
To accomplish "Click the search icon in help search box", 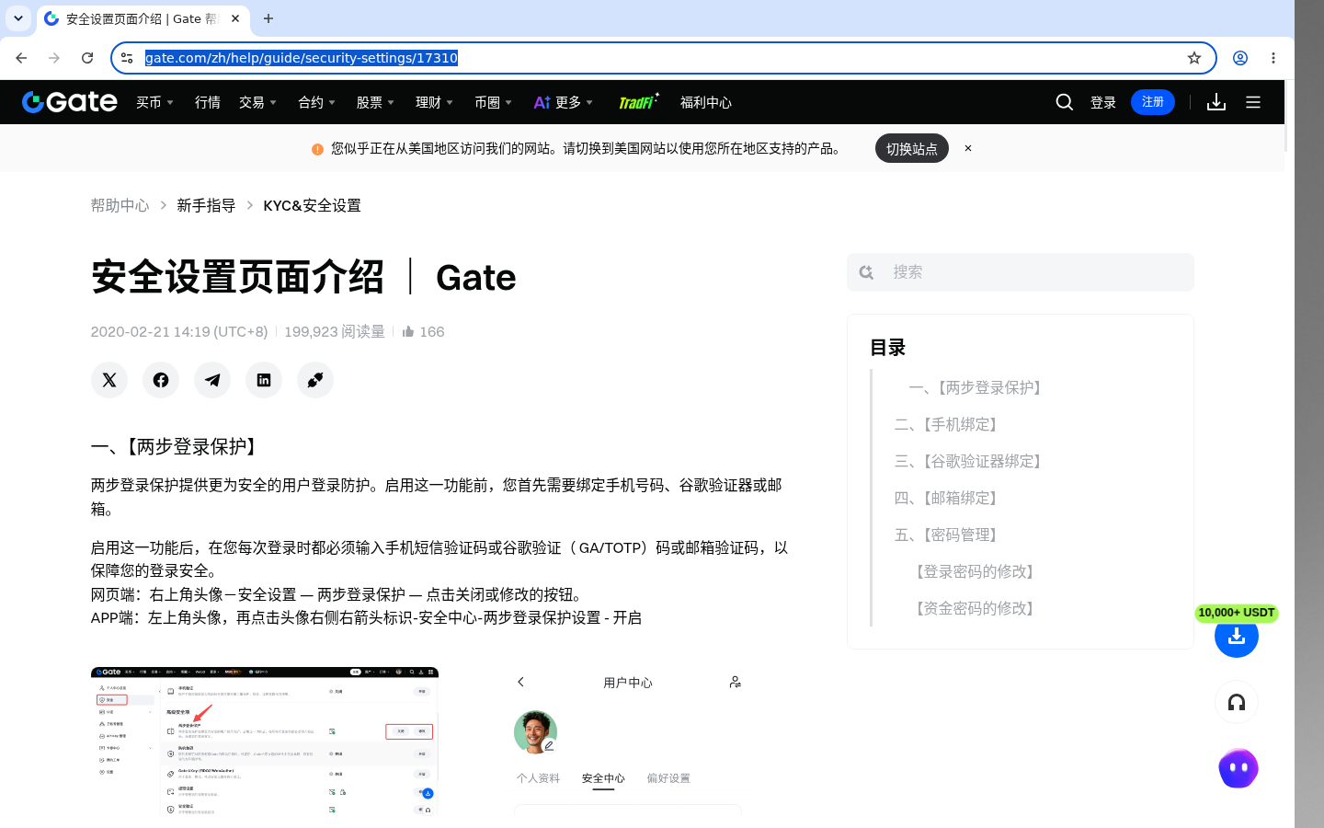I will pos(866,272).
